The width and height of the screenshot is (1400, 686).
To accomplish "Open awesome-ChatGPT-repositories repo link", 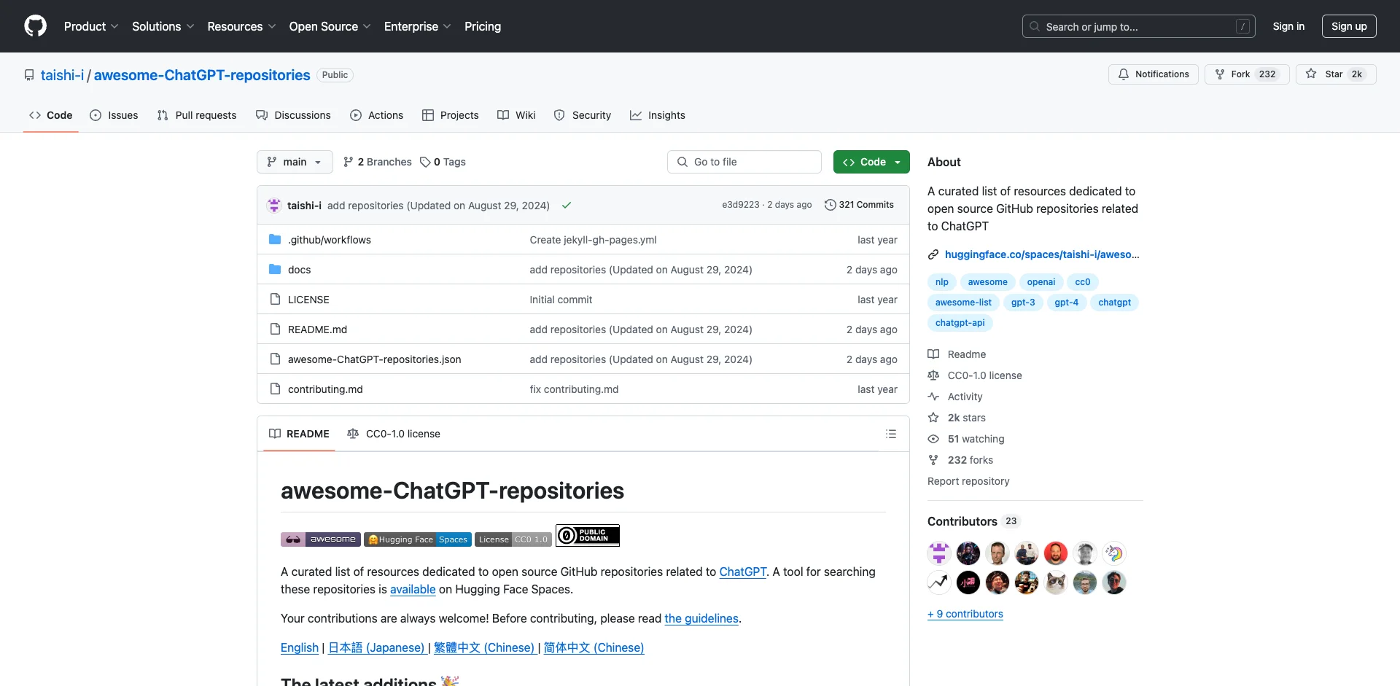I will click(202, 75).
